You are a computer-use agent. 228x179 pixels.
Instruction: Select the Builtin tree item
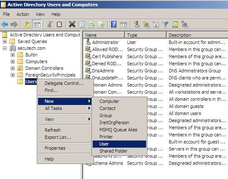[x=31, y=55]
